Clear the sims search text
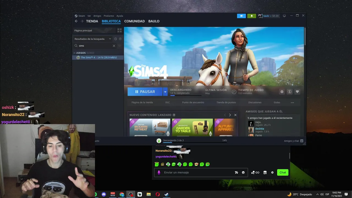 tap(114, 46)
